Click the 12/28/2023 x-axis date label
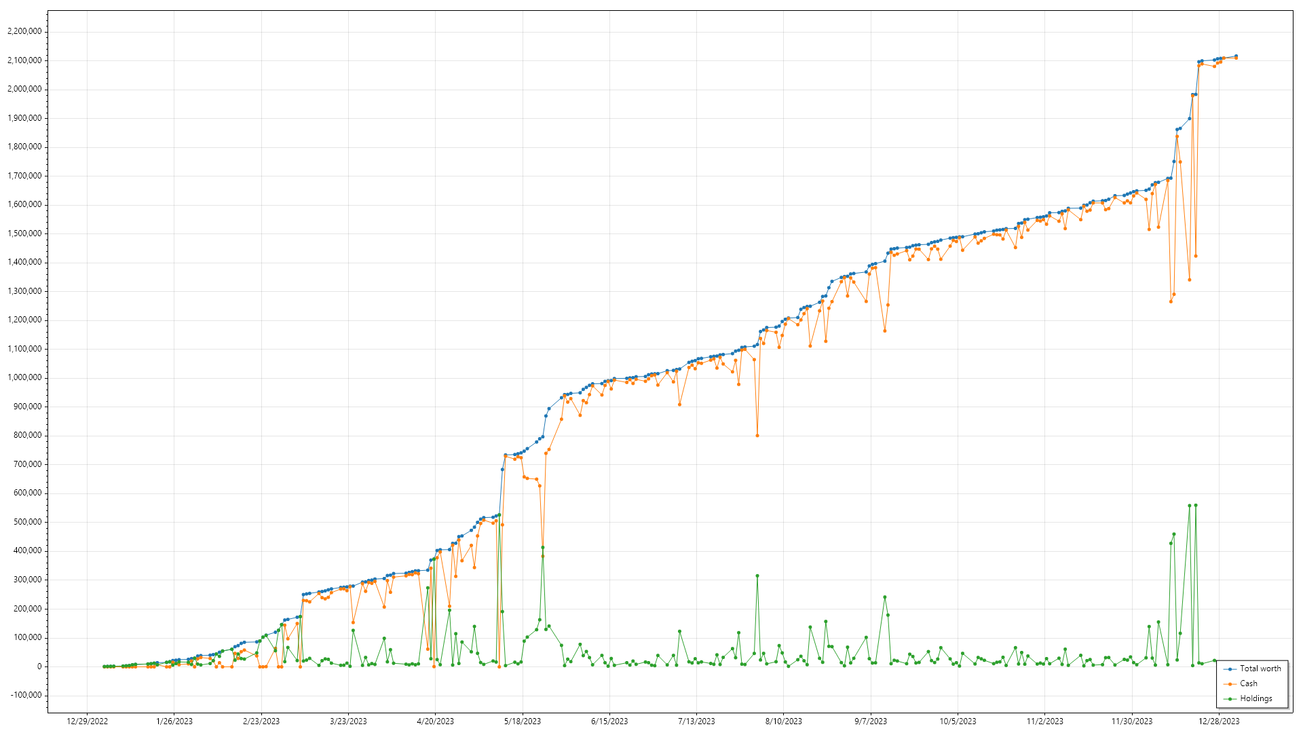The image size is (1303, 733). tap(1219, 721)
